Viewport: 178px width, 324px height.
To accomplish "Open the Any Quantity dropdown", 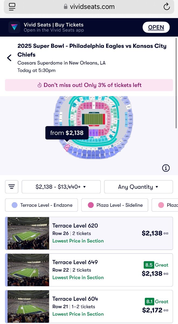I will 138,187.
